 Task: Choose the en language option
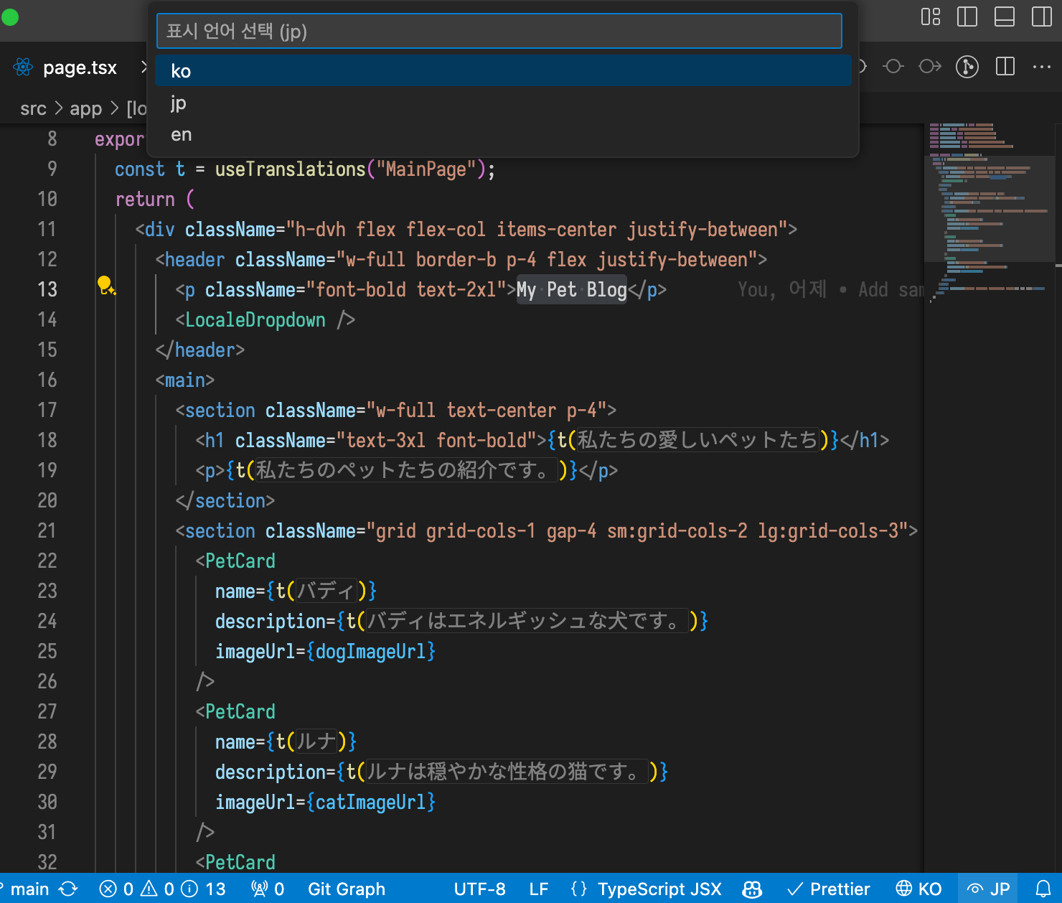(x=504, y=134)
